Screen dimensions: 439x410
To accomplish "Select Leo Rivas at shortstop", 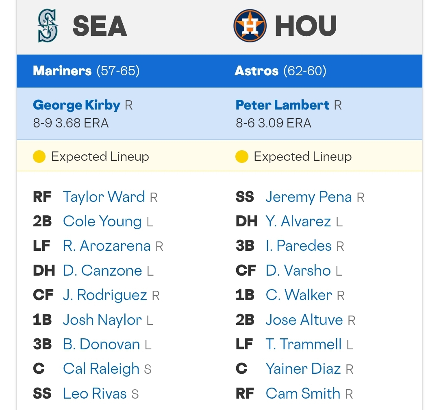I will click(95, 393).
